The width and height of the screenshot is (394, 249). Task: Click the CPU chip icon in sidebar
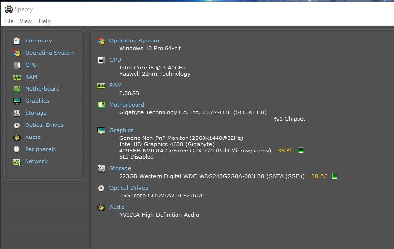click(17, 65)
